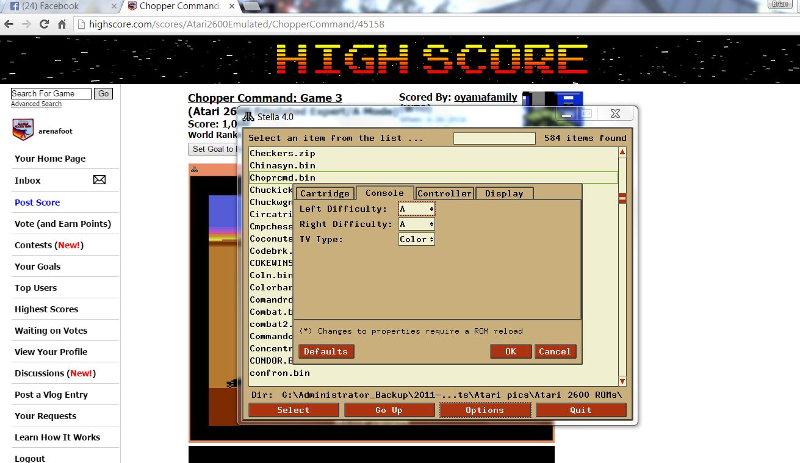Click the browser back arrow
The height and width of the screenshot is (463, 800).
click(9, 24)
